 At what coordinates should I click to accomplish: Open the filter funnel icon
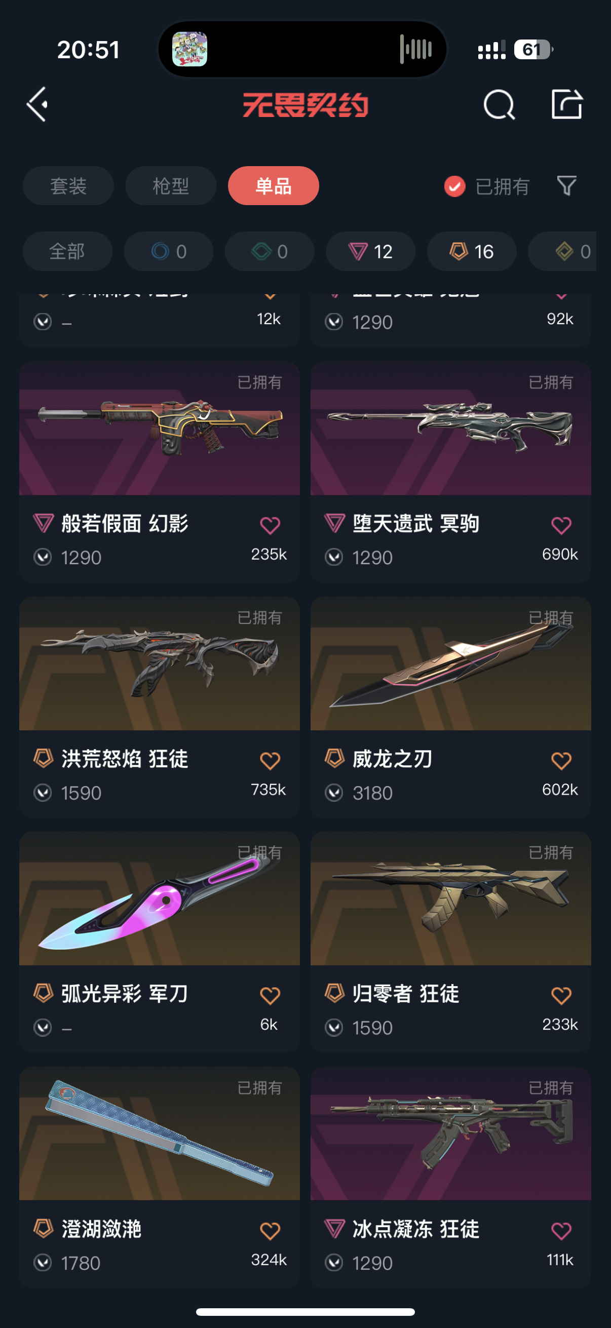[566, 185]
